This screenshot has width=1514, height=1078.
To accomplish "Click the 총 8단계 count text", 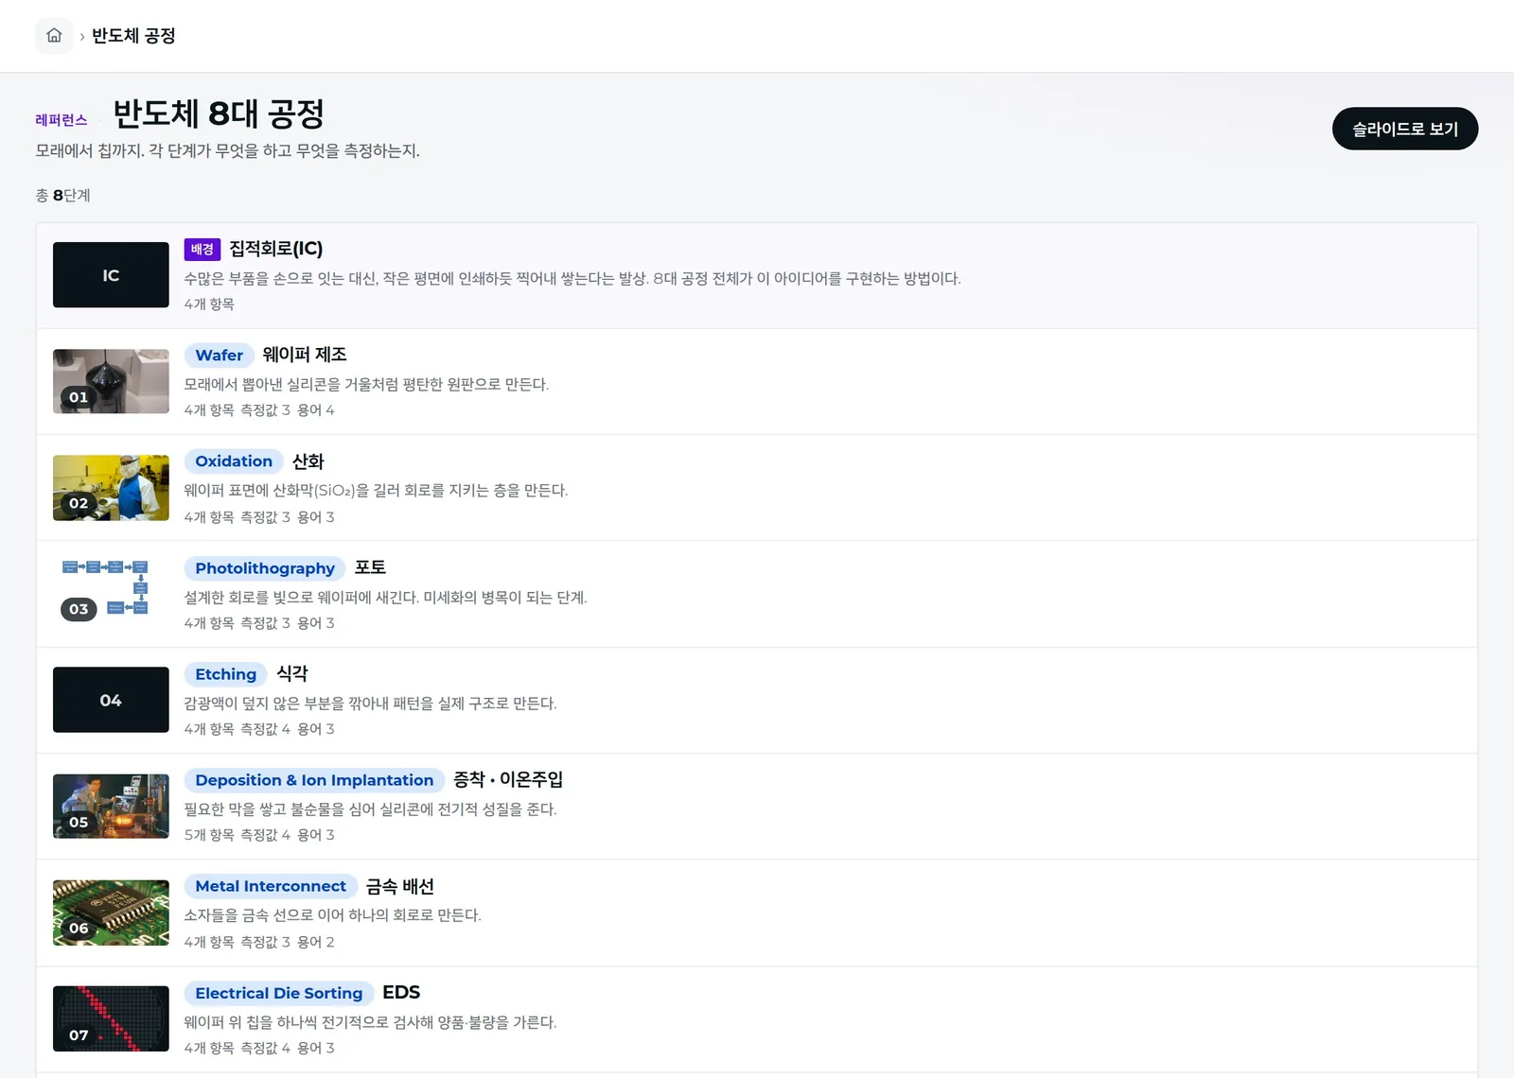I will pyautogui.click(x=63, y=195).
